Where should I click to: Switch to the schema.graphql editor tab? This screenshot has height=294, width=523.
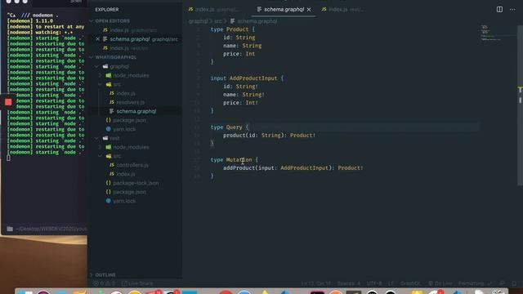pyautogui.click(x=284, y=10)
